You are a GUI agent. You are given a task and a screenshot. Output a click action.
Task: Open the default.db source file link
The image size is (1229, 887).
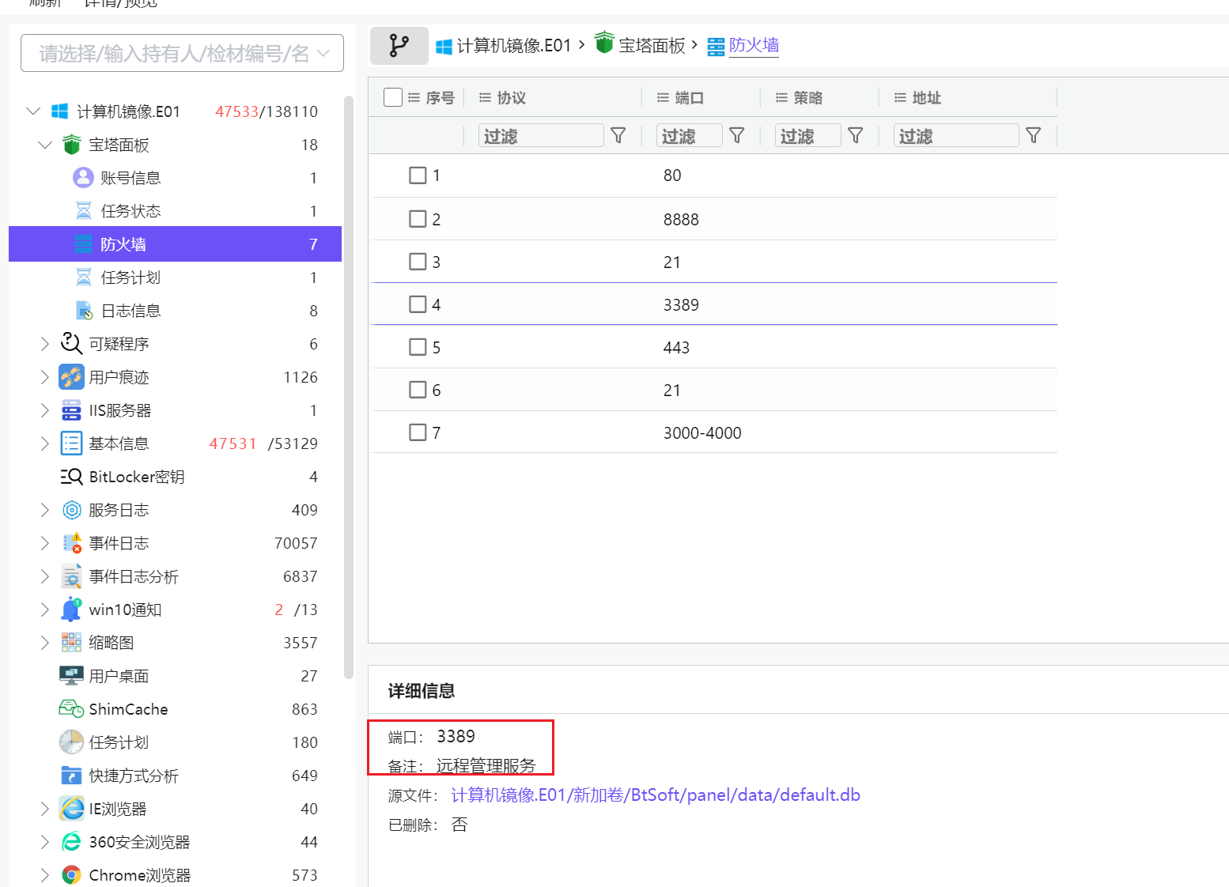tap(655, 795)
